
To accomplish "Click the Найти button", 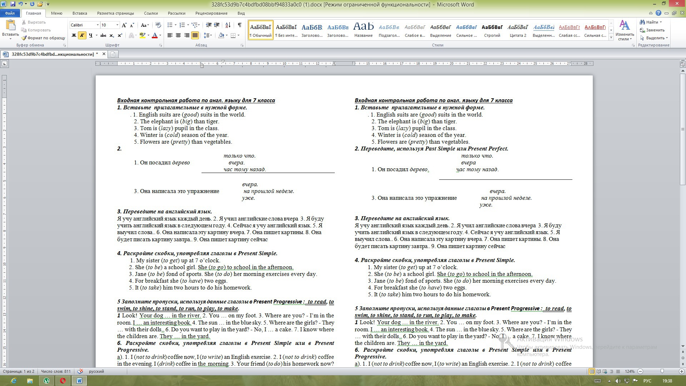I will pos(652,22).
